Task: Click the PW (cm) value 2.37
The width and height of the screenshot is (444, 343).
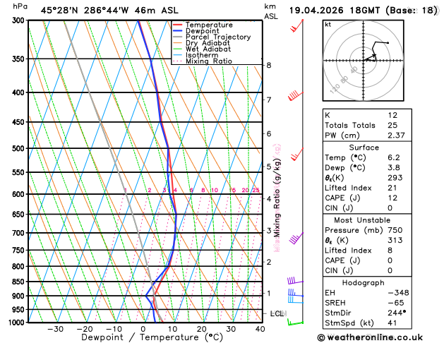Action: coord(396,136)
